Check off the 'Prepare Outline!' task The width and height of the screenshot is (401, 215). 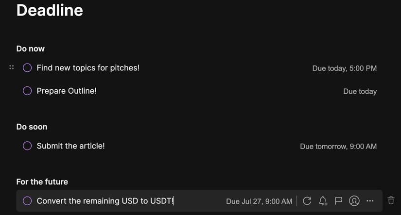coord(27,91)
